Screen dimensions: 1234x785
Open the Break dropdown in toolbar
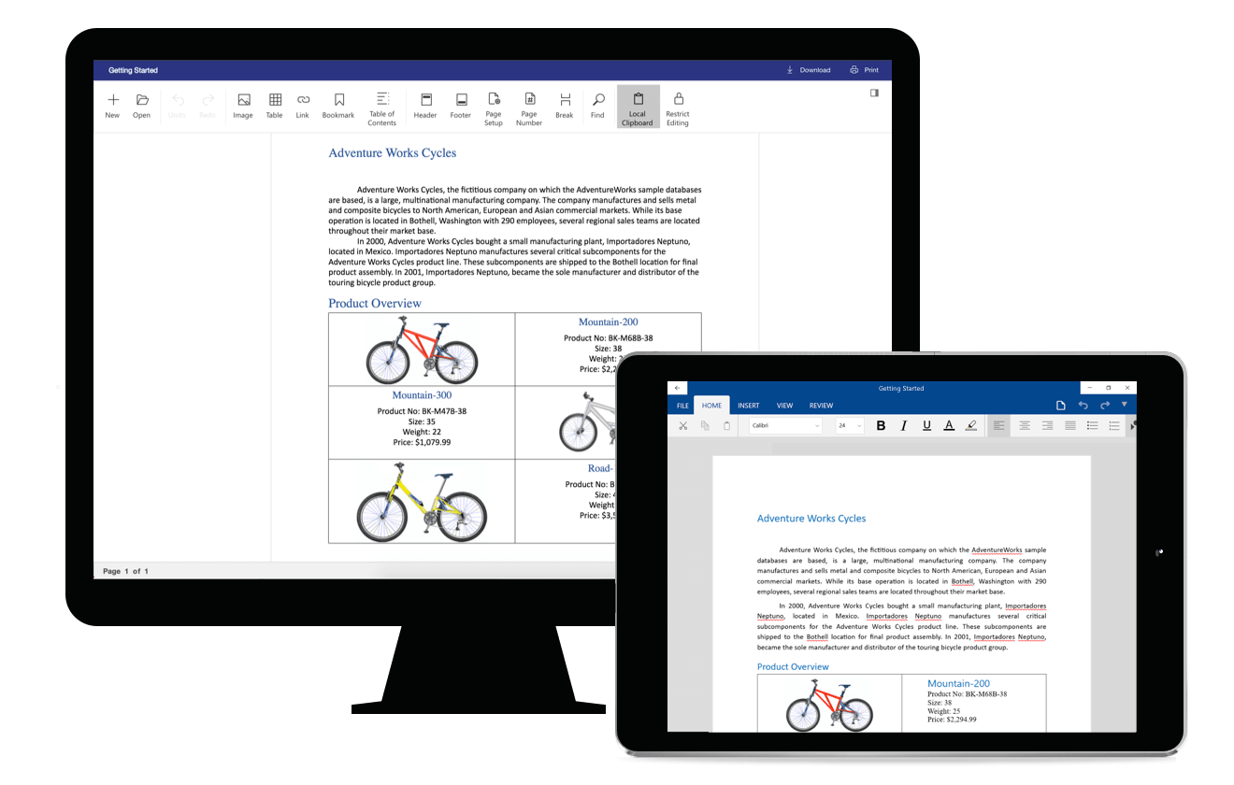[564, 106]
